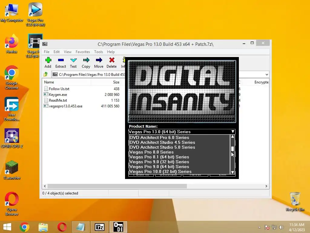Choose Vegas Pro 9.0 (64 bit) Series
Image resolution: width=310 pixels, height=233 pixels.
point(159,167)
